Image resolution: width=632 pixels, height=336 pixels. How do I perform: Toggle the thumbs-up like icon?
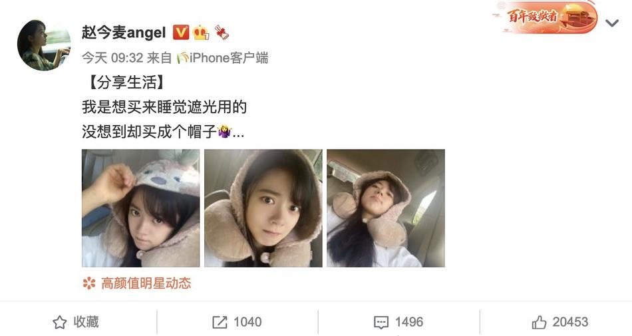click(539, 322)
